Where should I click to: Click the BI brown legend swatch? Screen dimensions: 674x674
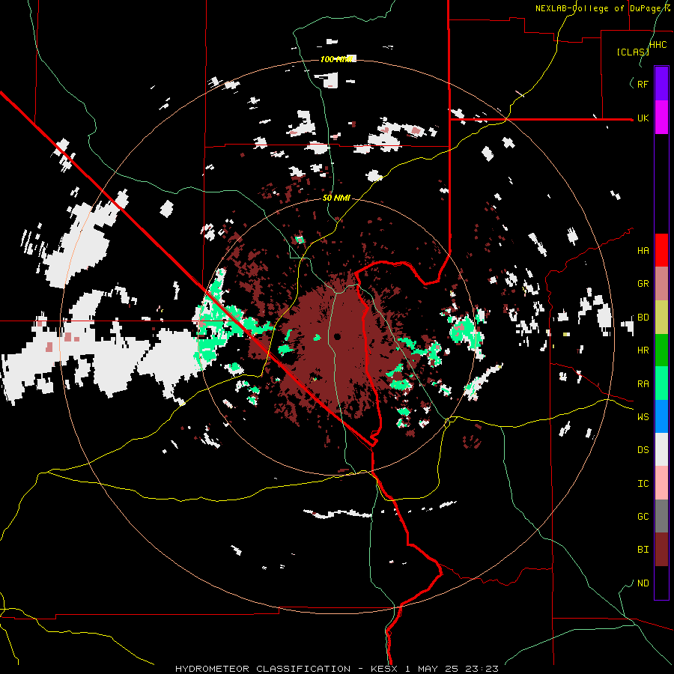[x=661, y=550]
